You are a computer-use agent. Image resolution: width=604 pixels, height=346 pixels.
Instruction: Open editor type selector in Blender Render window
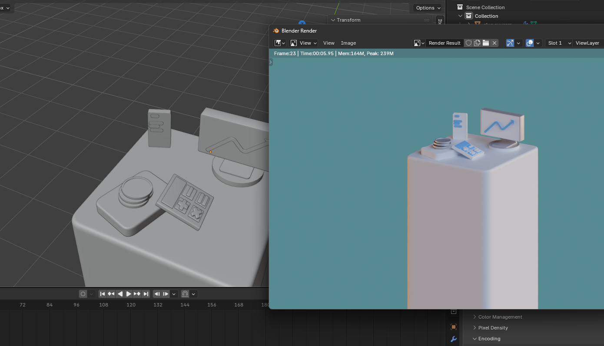[x=280, y=43]
